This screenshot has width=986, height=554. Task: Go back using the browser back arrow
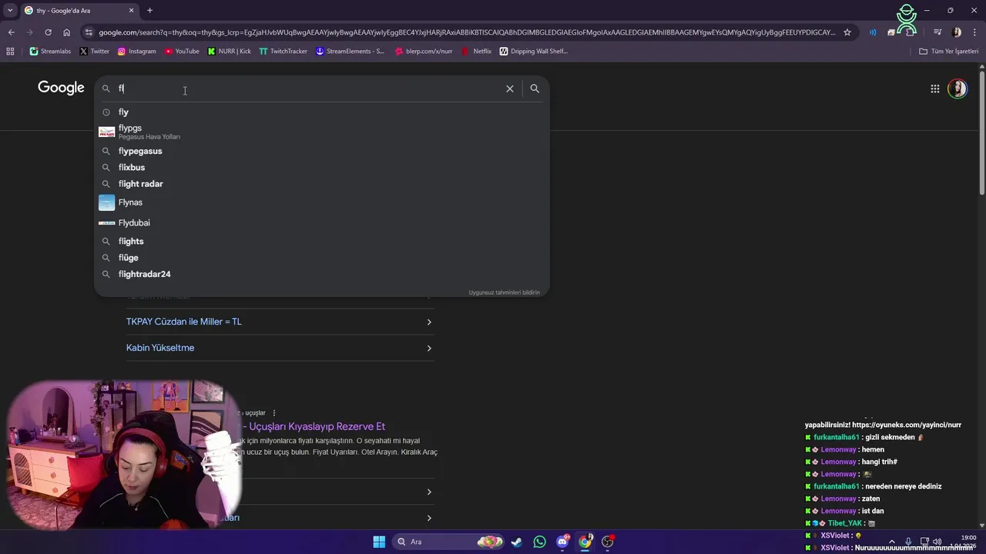pyautogui.click(x=11, y=32)
